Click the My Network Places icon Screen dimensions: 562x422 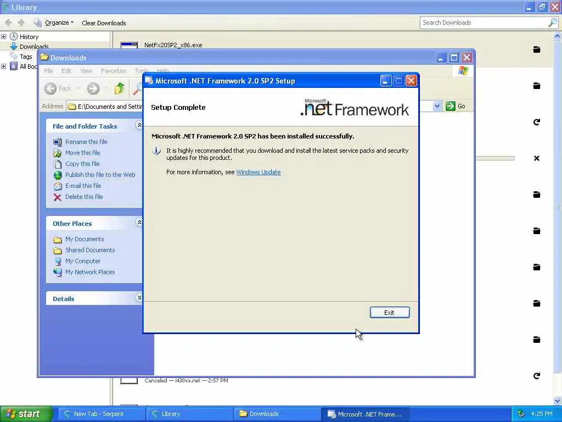click(57, 273)
